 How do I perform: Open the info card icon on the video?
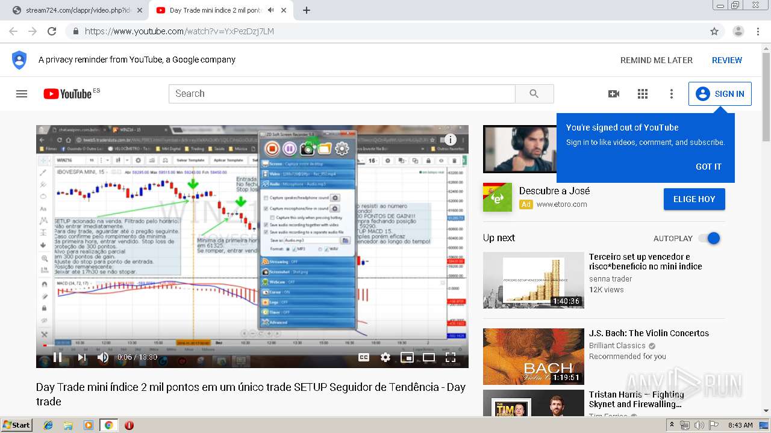point(450,139)
